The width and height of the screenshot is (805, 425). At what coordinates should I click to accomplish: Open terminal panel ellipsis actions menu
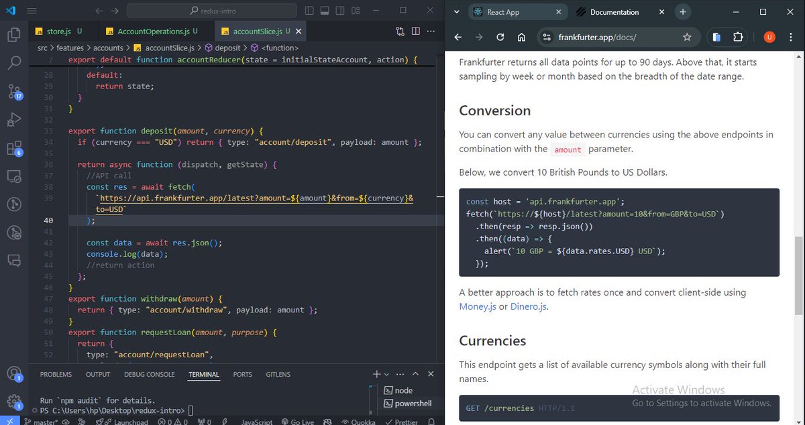[x=400, y=374]
